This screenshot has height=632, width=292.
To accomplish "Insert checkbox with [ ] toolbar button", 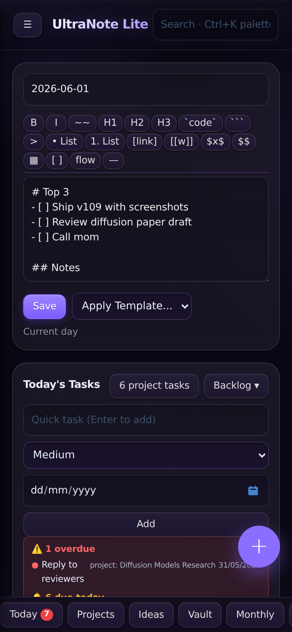I will (57, 161).
